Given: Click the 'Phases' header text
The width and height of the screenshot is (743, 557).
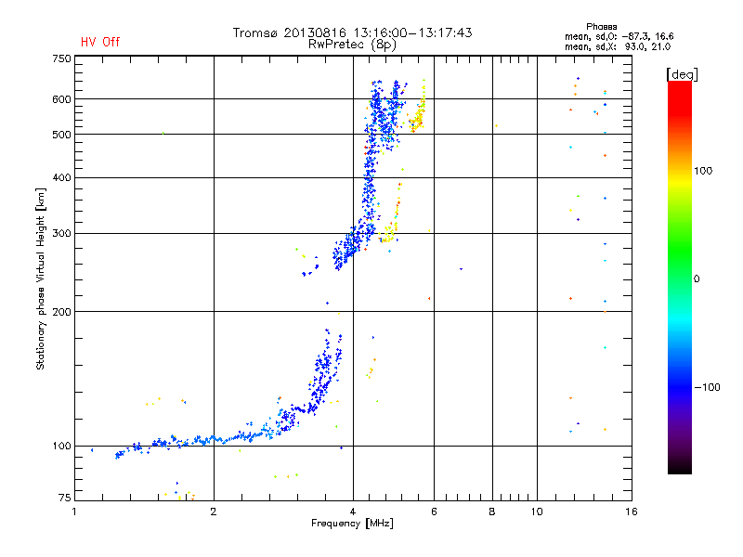Looking at the screenshot, I should coord(601,27).
